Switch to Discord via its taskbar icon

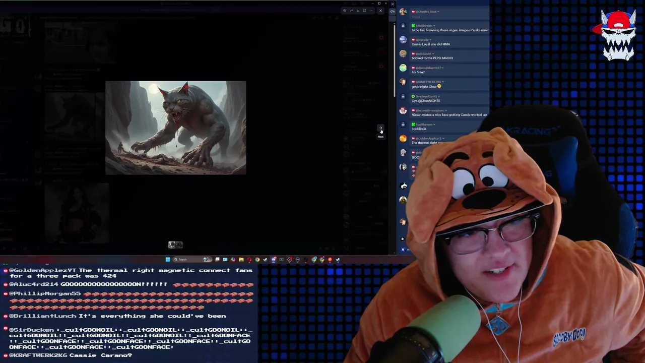coord(274,260)
